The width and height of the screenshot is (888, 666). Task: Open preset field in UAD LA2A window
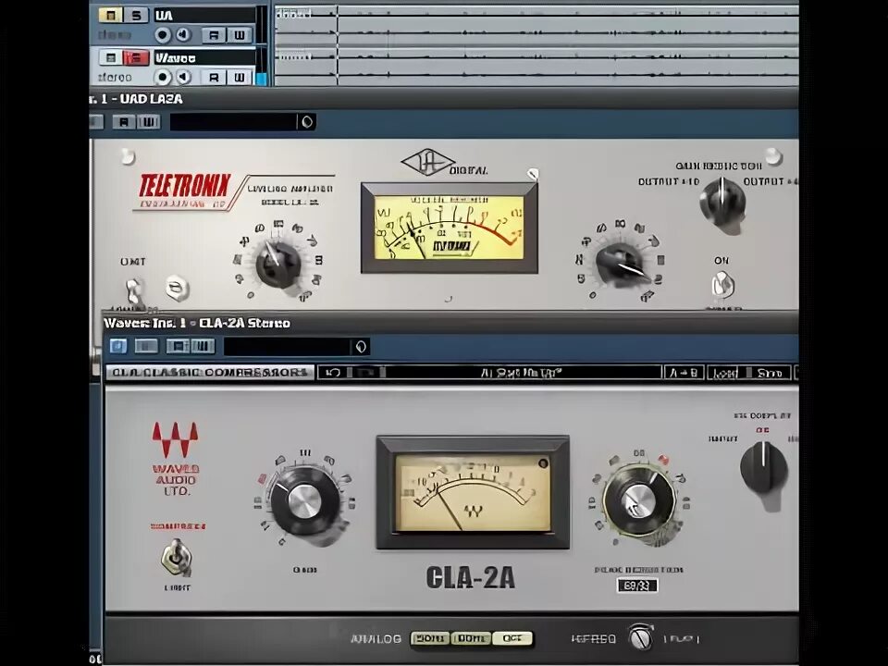pos(233,122)
